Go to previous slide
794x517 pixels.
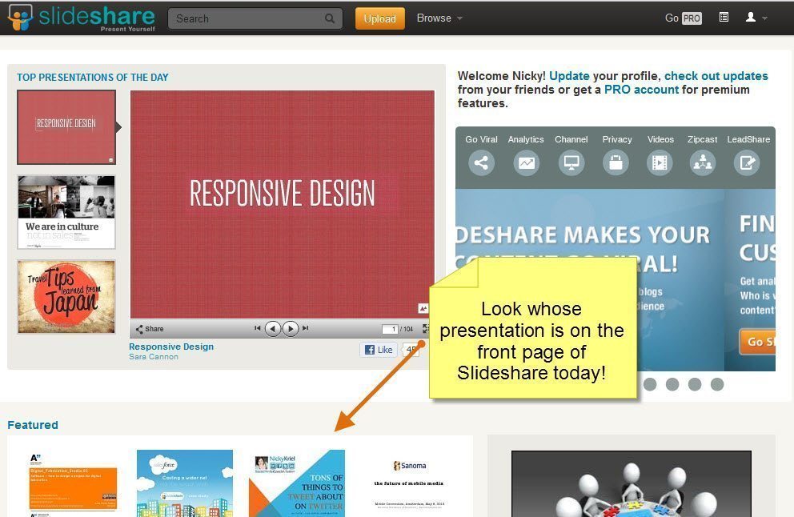click(x=273, y=329)
